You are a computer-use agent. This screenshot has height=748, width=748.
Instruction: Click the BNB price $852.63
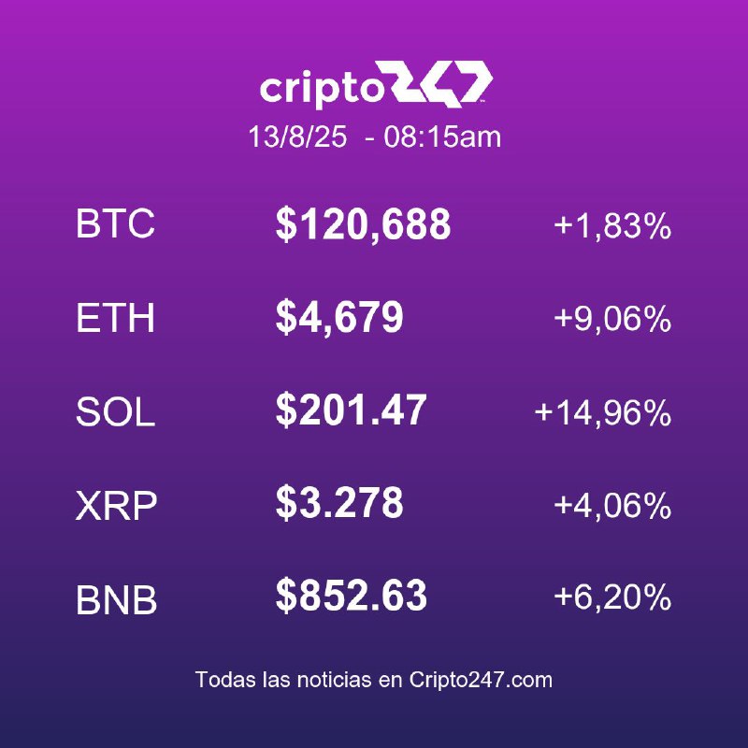(x=352, y=596)
